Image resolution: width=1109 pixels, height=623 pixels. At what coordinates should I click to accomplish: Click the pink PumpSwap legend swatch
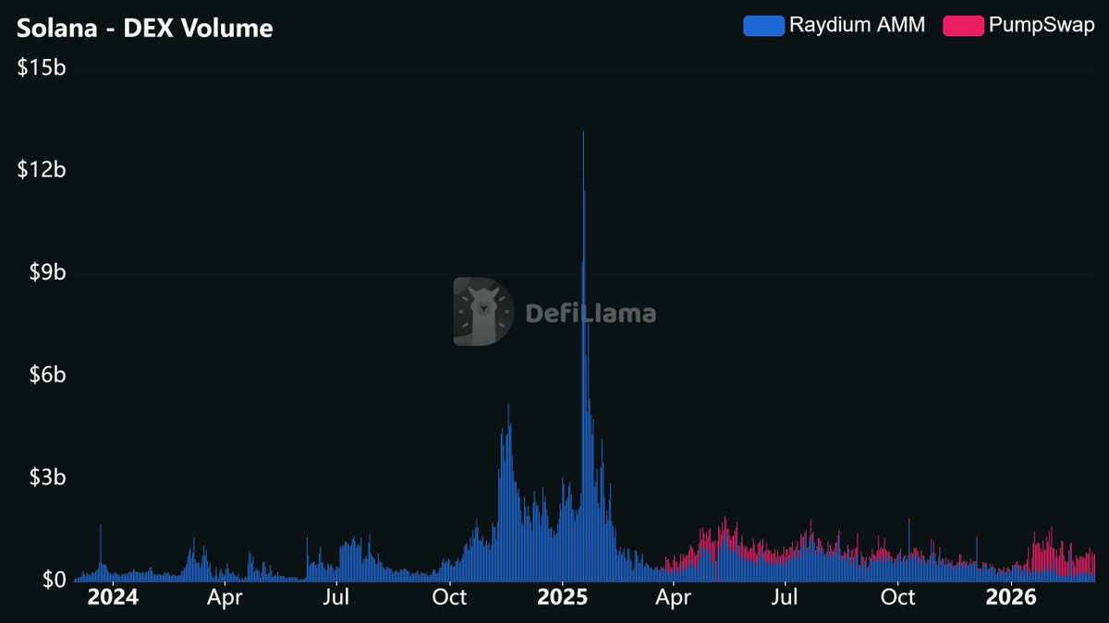[x=963, y=26]
